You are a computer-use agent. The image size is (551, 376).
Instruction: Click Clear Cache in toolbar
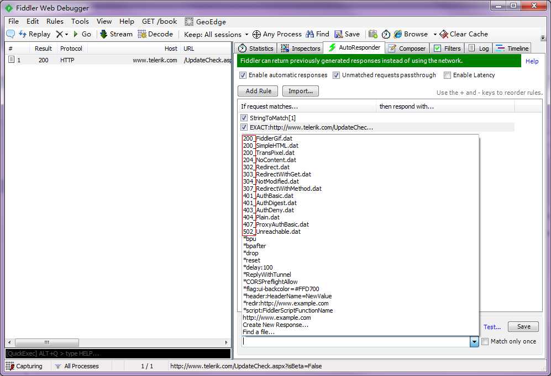coord(464,34)
